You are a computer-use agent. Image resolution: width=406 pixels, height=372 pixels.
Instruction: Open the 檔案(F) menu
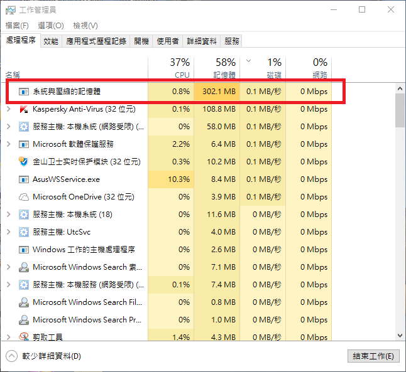point(17,26)
